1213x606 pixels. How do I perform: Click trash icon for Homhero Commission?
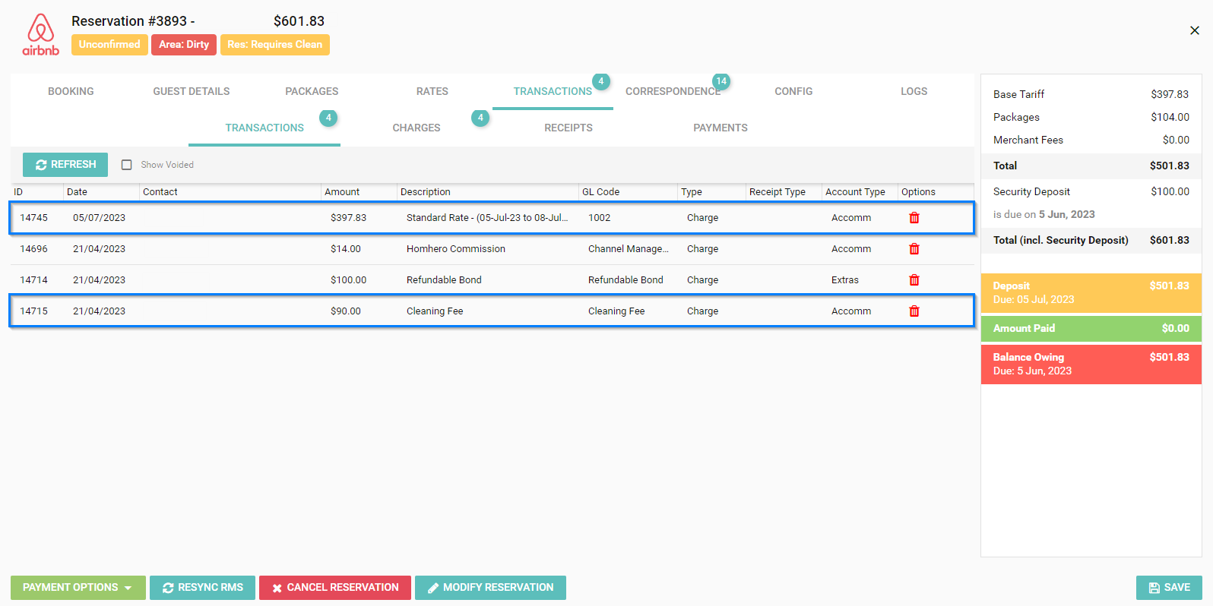tap(914, 249)
